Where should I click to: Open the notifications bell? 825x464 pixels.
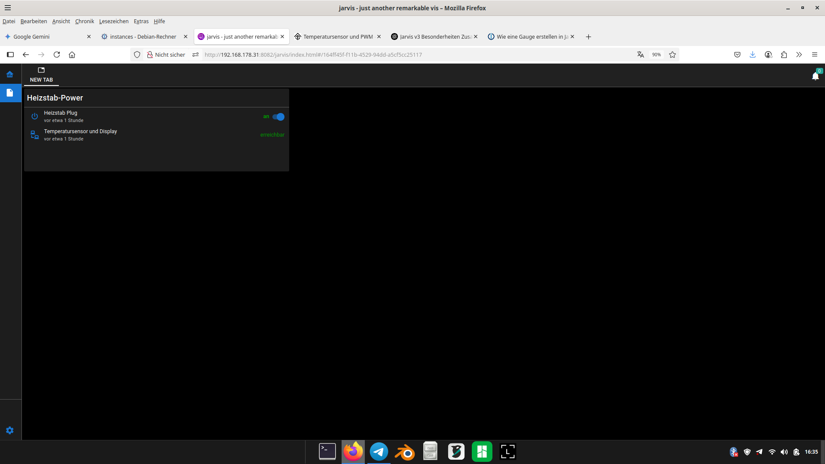coord(815,76)
